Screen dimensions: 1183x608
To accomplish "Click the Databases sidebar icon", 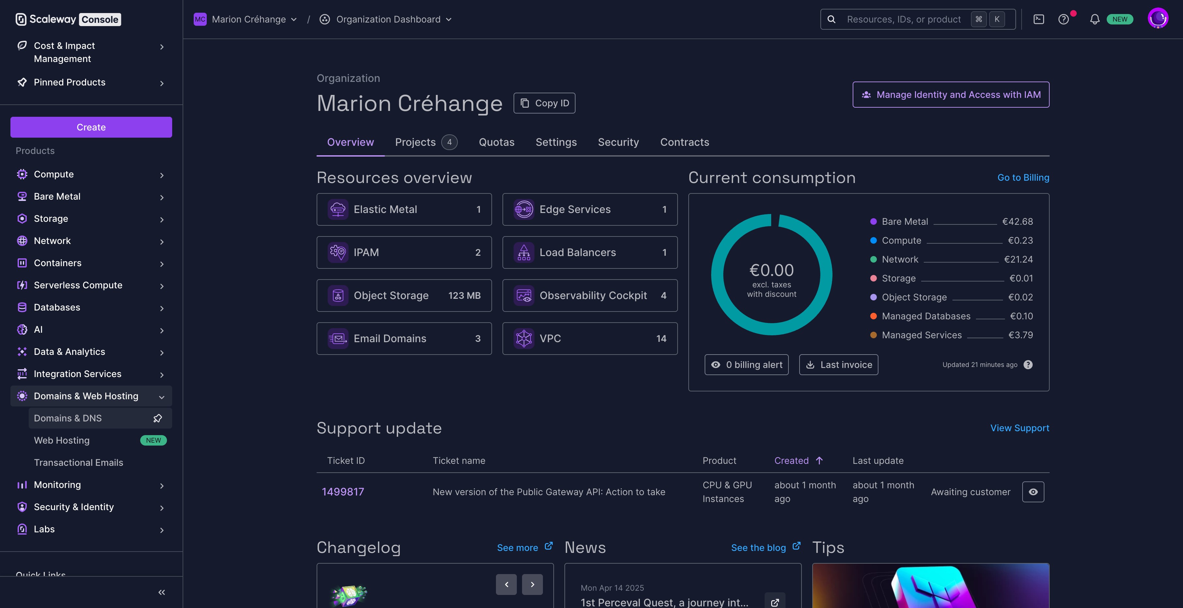I will 22,307.
